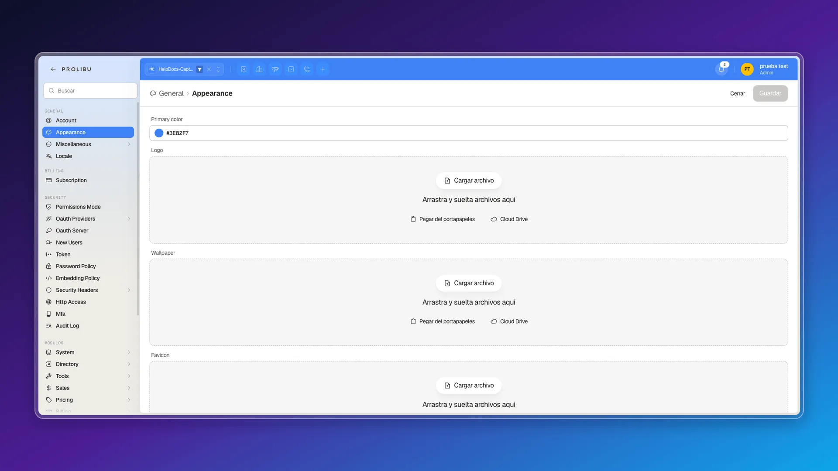This screenshot has width=838, height=471.
Task: Open the notifications bell
Action: (x=721, y=69)
